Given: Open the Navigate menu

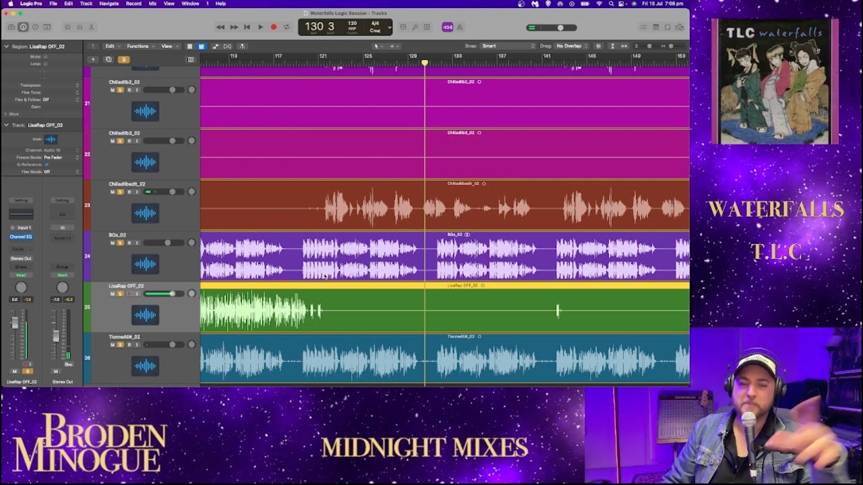Looking at the screenshot, I should 109,3.
